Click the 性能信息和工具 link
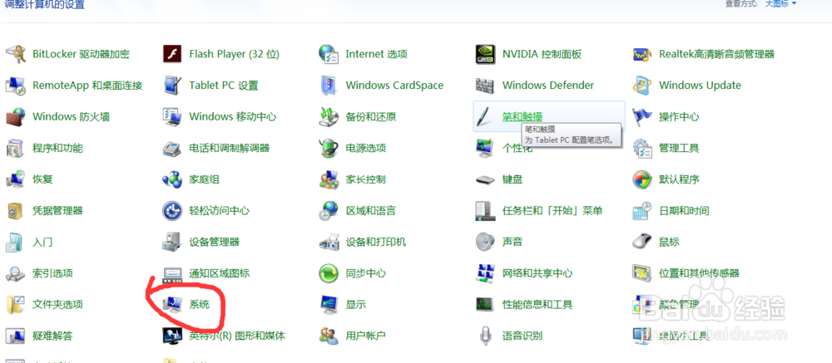Viewport: 832px width, 363px height. tap(537, 305)
